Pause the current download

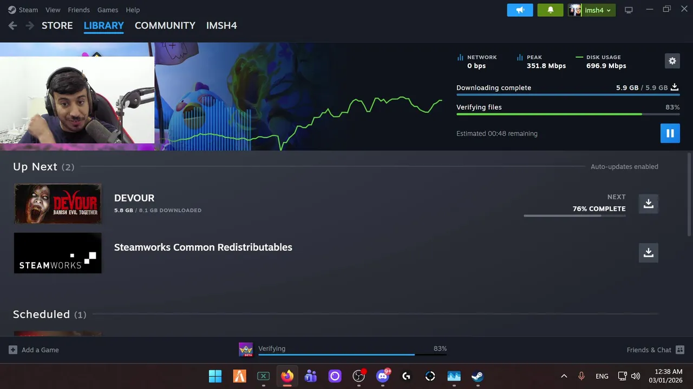[670, 133]
